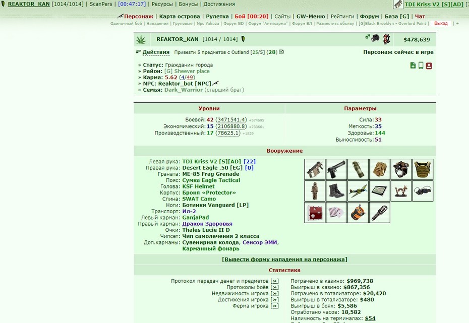469x323 pixels.
Task: Open the Действия actions dropdown
Action: pos(156,52)
